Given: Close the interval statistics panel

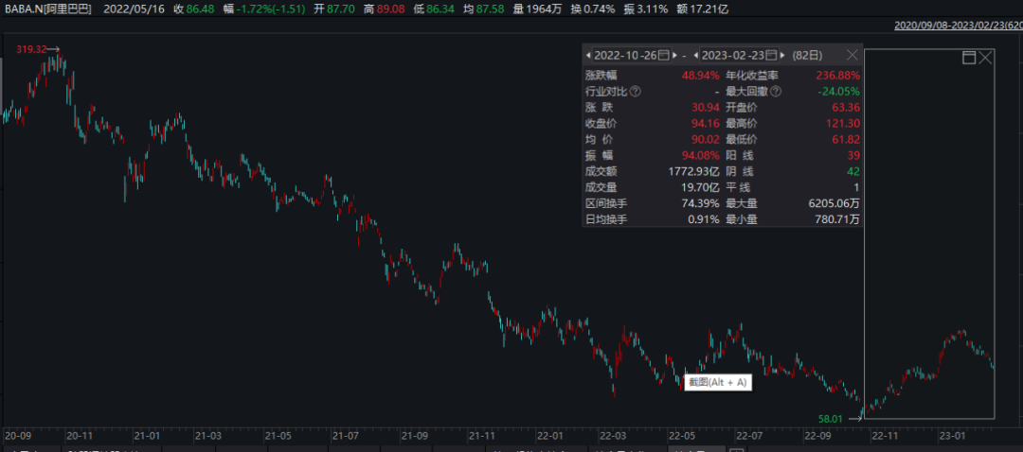Looking at the screenshot, I should point(852,57).
